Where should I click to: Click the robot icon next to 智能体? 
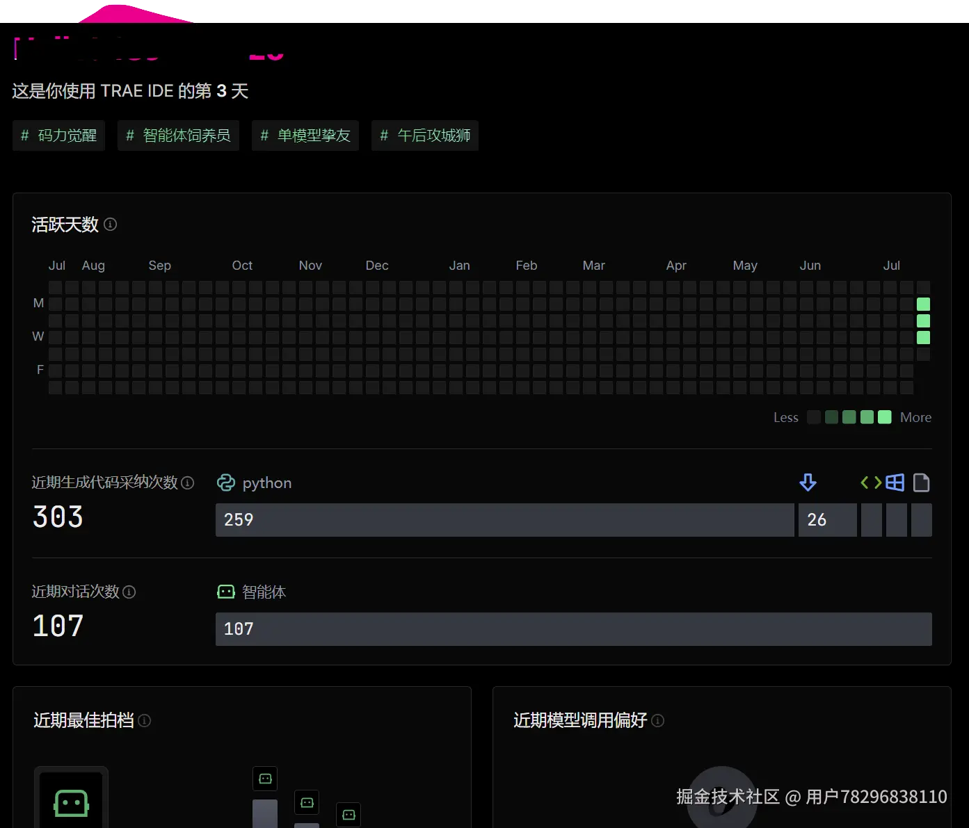tap(225, 591)
